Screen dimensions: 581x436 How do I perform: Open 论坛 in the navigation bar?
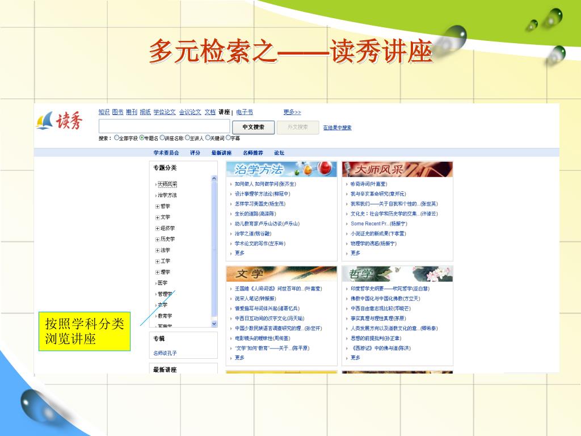(279, 153)
